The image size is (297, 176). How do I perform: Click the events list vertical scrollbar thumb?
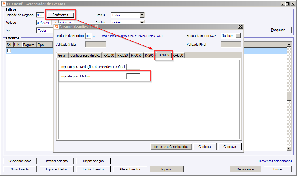(289, 96)
